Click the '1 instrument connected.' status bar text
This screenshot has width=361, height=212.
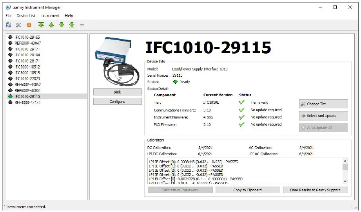pos(25,207)
